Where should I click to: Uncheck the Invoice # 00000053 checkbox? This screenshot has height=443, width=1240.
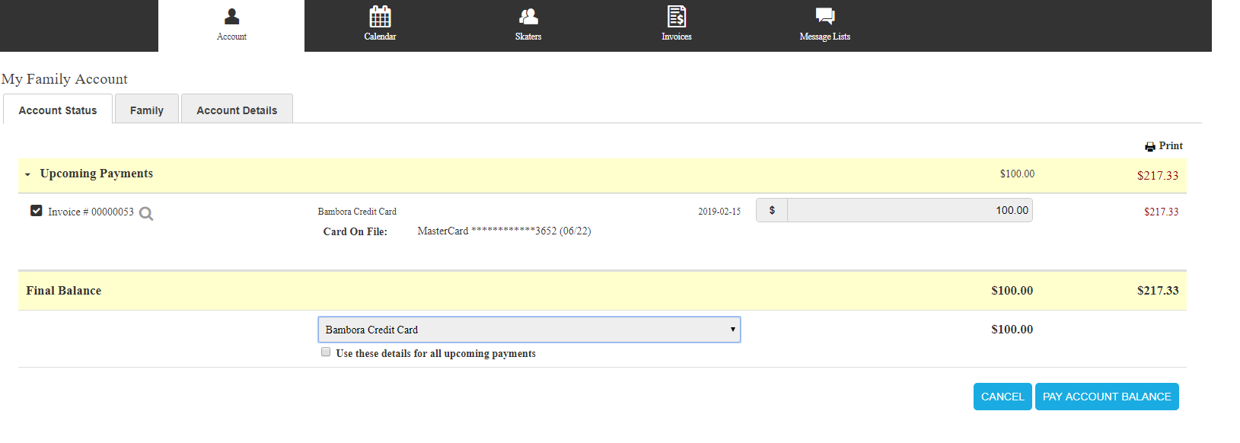(x=36, y=211)
